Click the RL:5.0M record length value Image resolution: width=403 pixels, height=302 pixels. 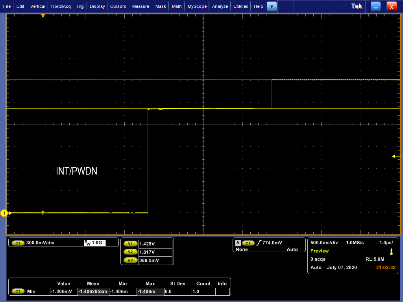pyautogui.click(x=375, y=259)
